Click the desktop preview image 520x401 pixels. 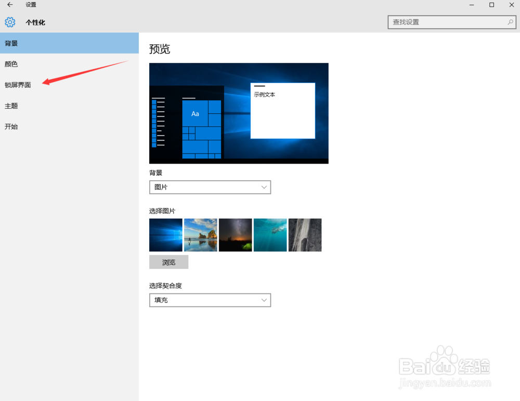239,113
